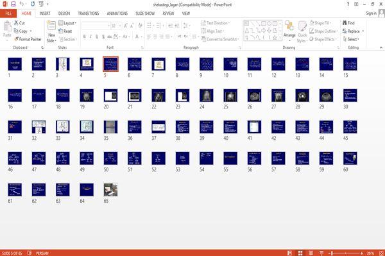Open Ribbon Display Options
Image resolution: width=385 pixels, height=256 pixels.
[356, 4]
